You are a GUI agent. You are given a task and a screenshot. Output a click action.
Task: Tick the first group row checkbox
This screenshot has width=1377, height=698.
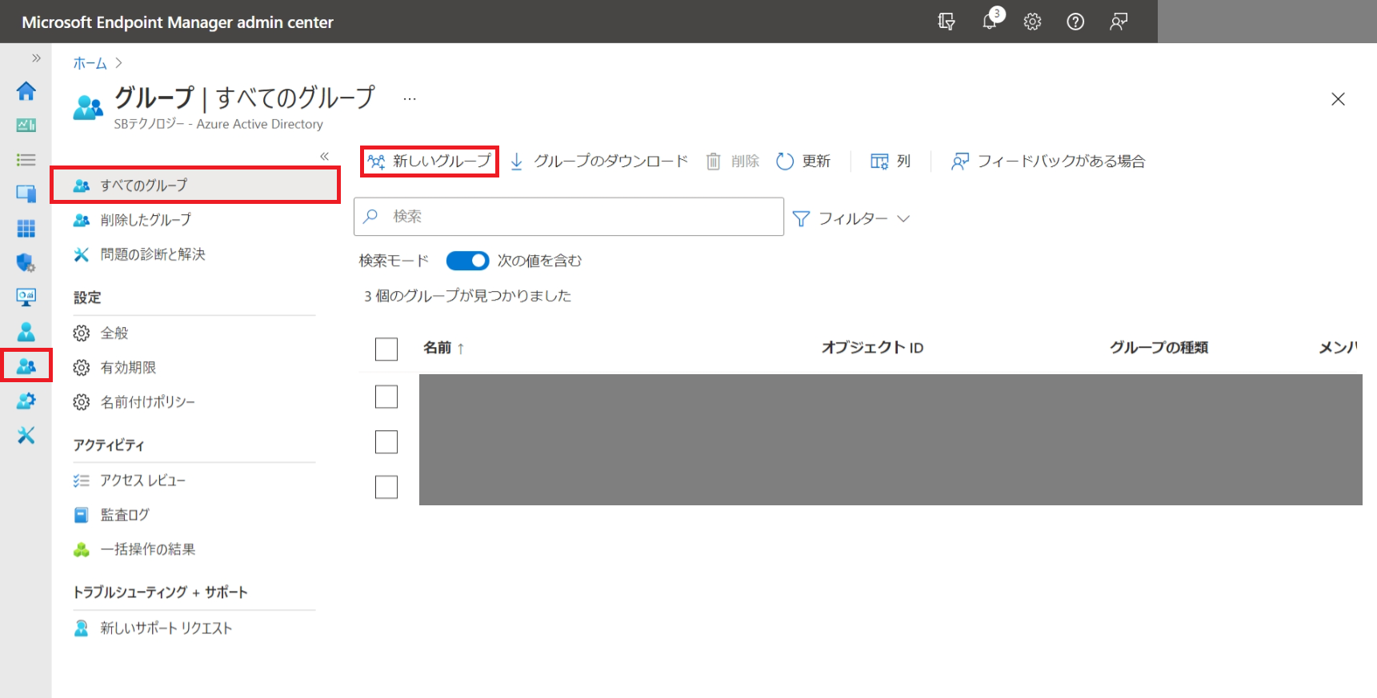pos(386,397)
